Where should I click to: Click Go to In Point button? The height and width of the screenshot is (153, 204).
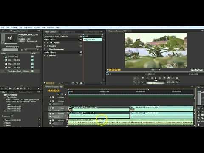coord(135,82)
